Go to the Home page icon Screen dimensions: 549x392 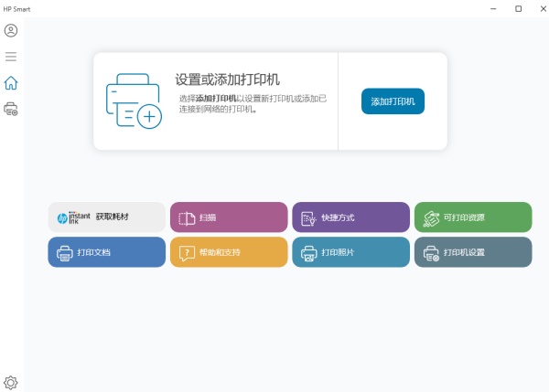(11, 83)
